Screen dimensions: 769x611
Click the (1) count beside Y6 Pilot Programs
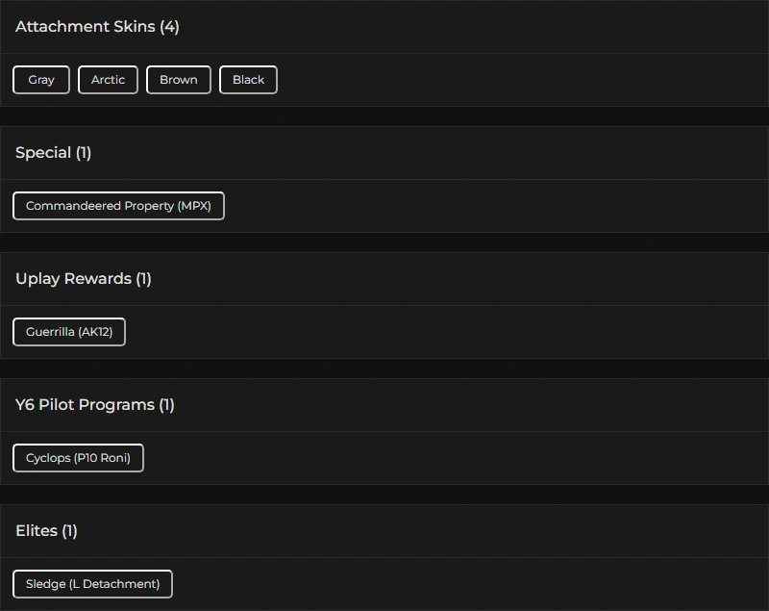tap(166, 405)
